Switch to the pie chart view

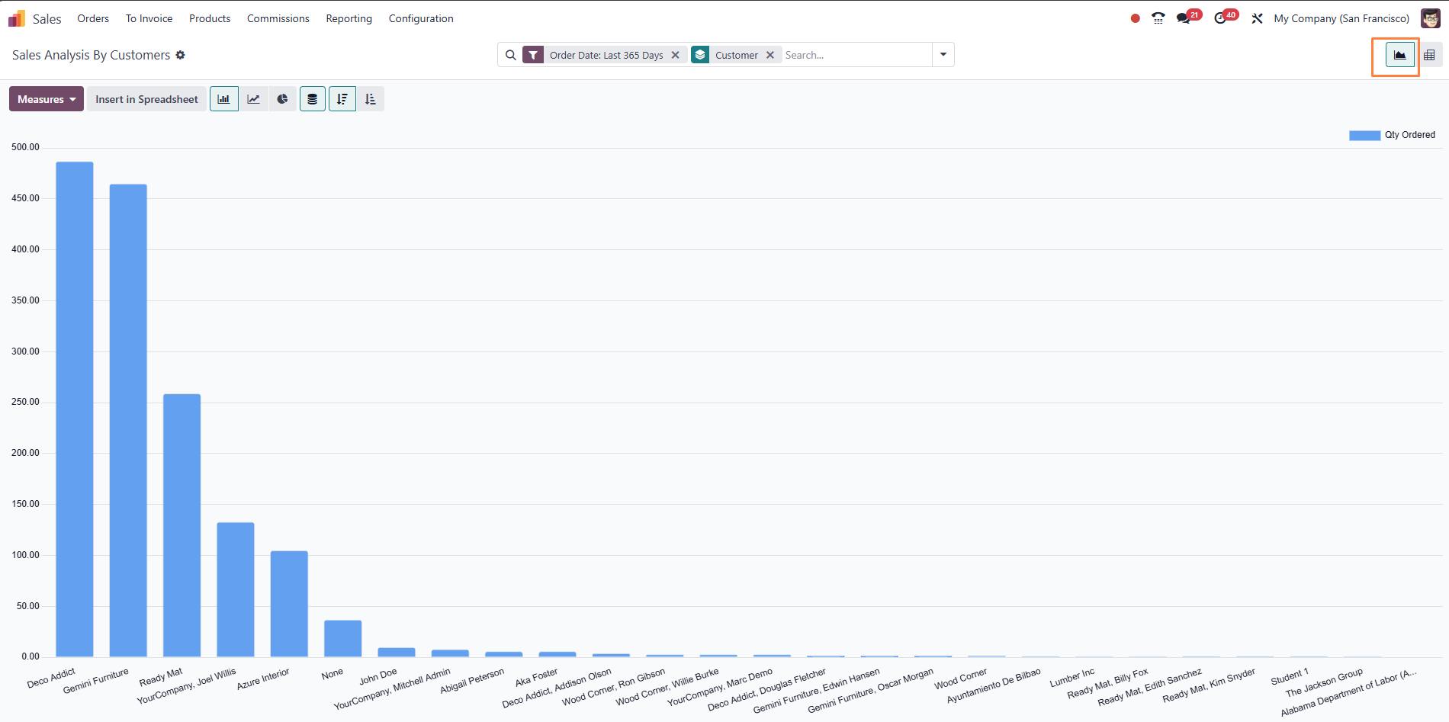coord(282,99)
